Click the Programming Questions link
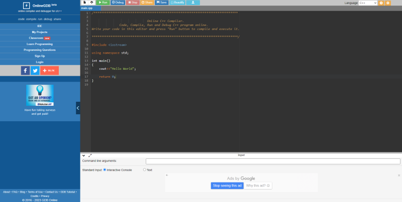The width and height of the screenshot is (402, 202). point(40,50)
